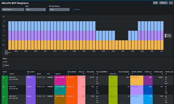Toggle the Down status checkbox
The width and height of the screenshot is (174, 104).
pos(4,65)
